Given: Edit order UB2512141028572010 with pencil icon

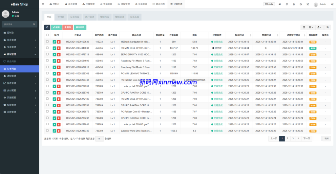Looking at the screenshot, I should 54,67.
